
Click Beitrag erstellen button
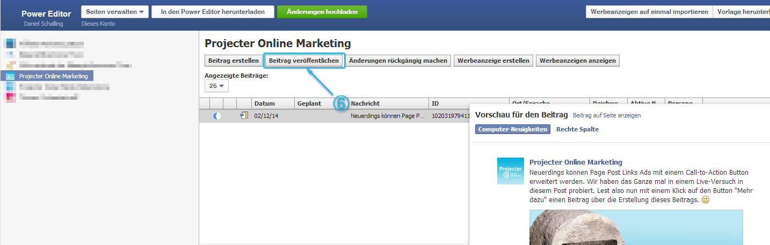tap(234, 61)
